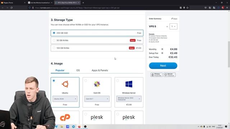Click the tracking protection shield icon
The width and height of the screenshot is (230, 129).
point(29,8)
